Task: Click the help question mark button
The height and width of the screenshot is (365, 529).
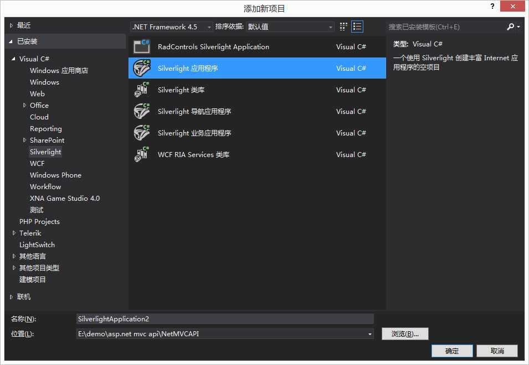Action: pos(492,6)
